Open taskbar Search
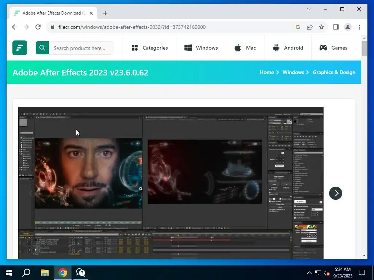Image resolution: width=374 pixels, height=280 pixels. 26,272
